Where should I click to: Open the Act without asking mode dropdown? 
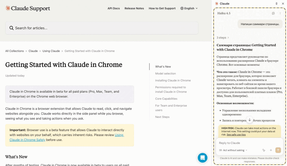(233, 150)
